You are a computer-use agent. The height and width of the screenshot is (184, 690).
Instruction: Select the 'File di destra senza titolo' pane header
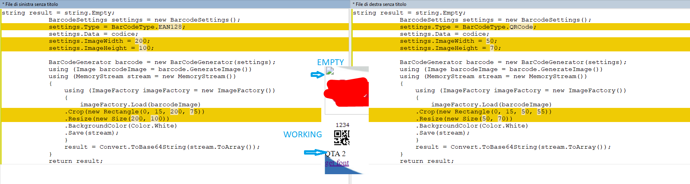pos(520,4)
